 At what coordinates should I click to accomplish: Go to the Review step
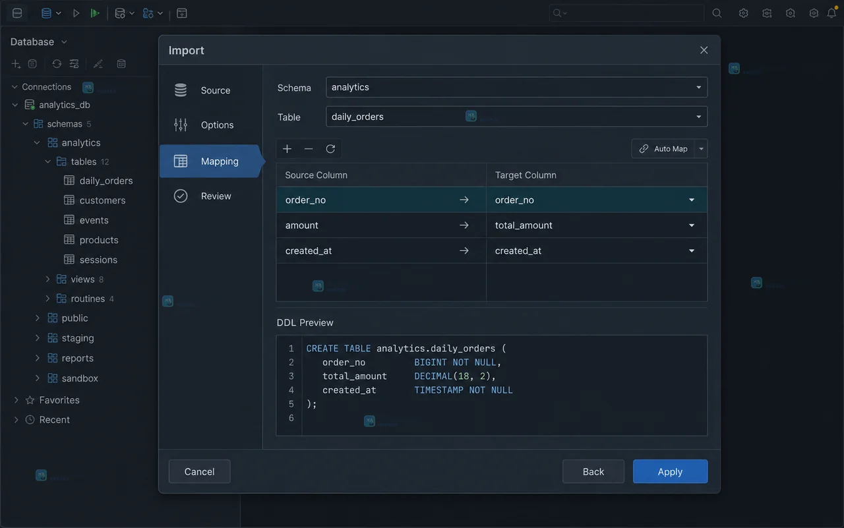(x=210, y=196)
